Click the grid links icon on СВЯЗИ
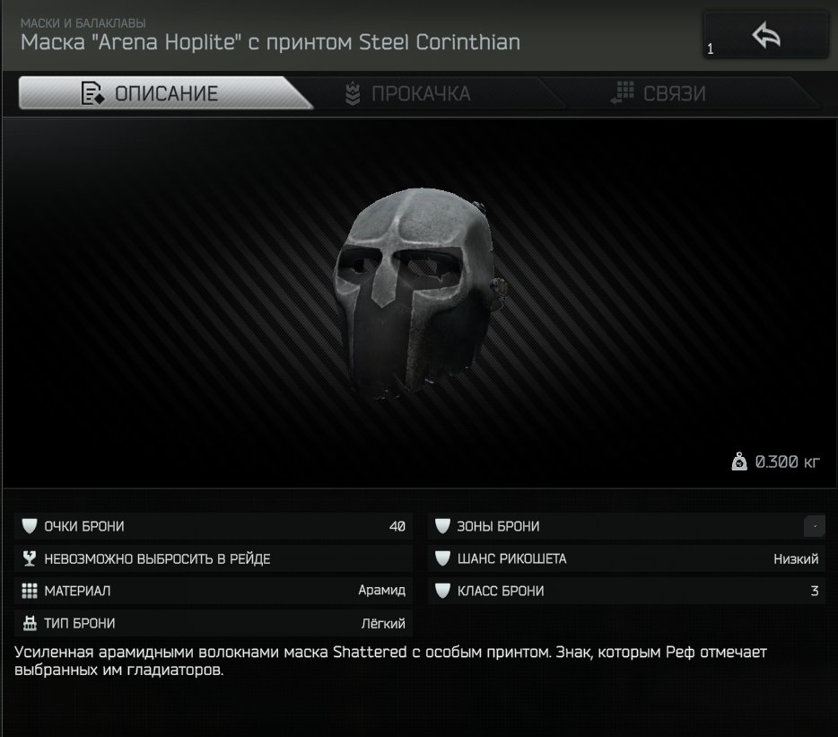This screenshot has width=838, height=737. [622, 93]
